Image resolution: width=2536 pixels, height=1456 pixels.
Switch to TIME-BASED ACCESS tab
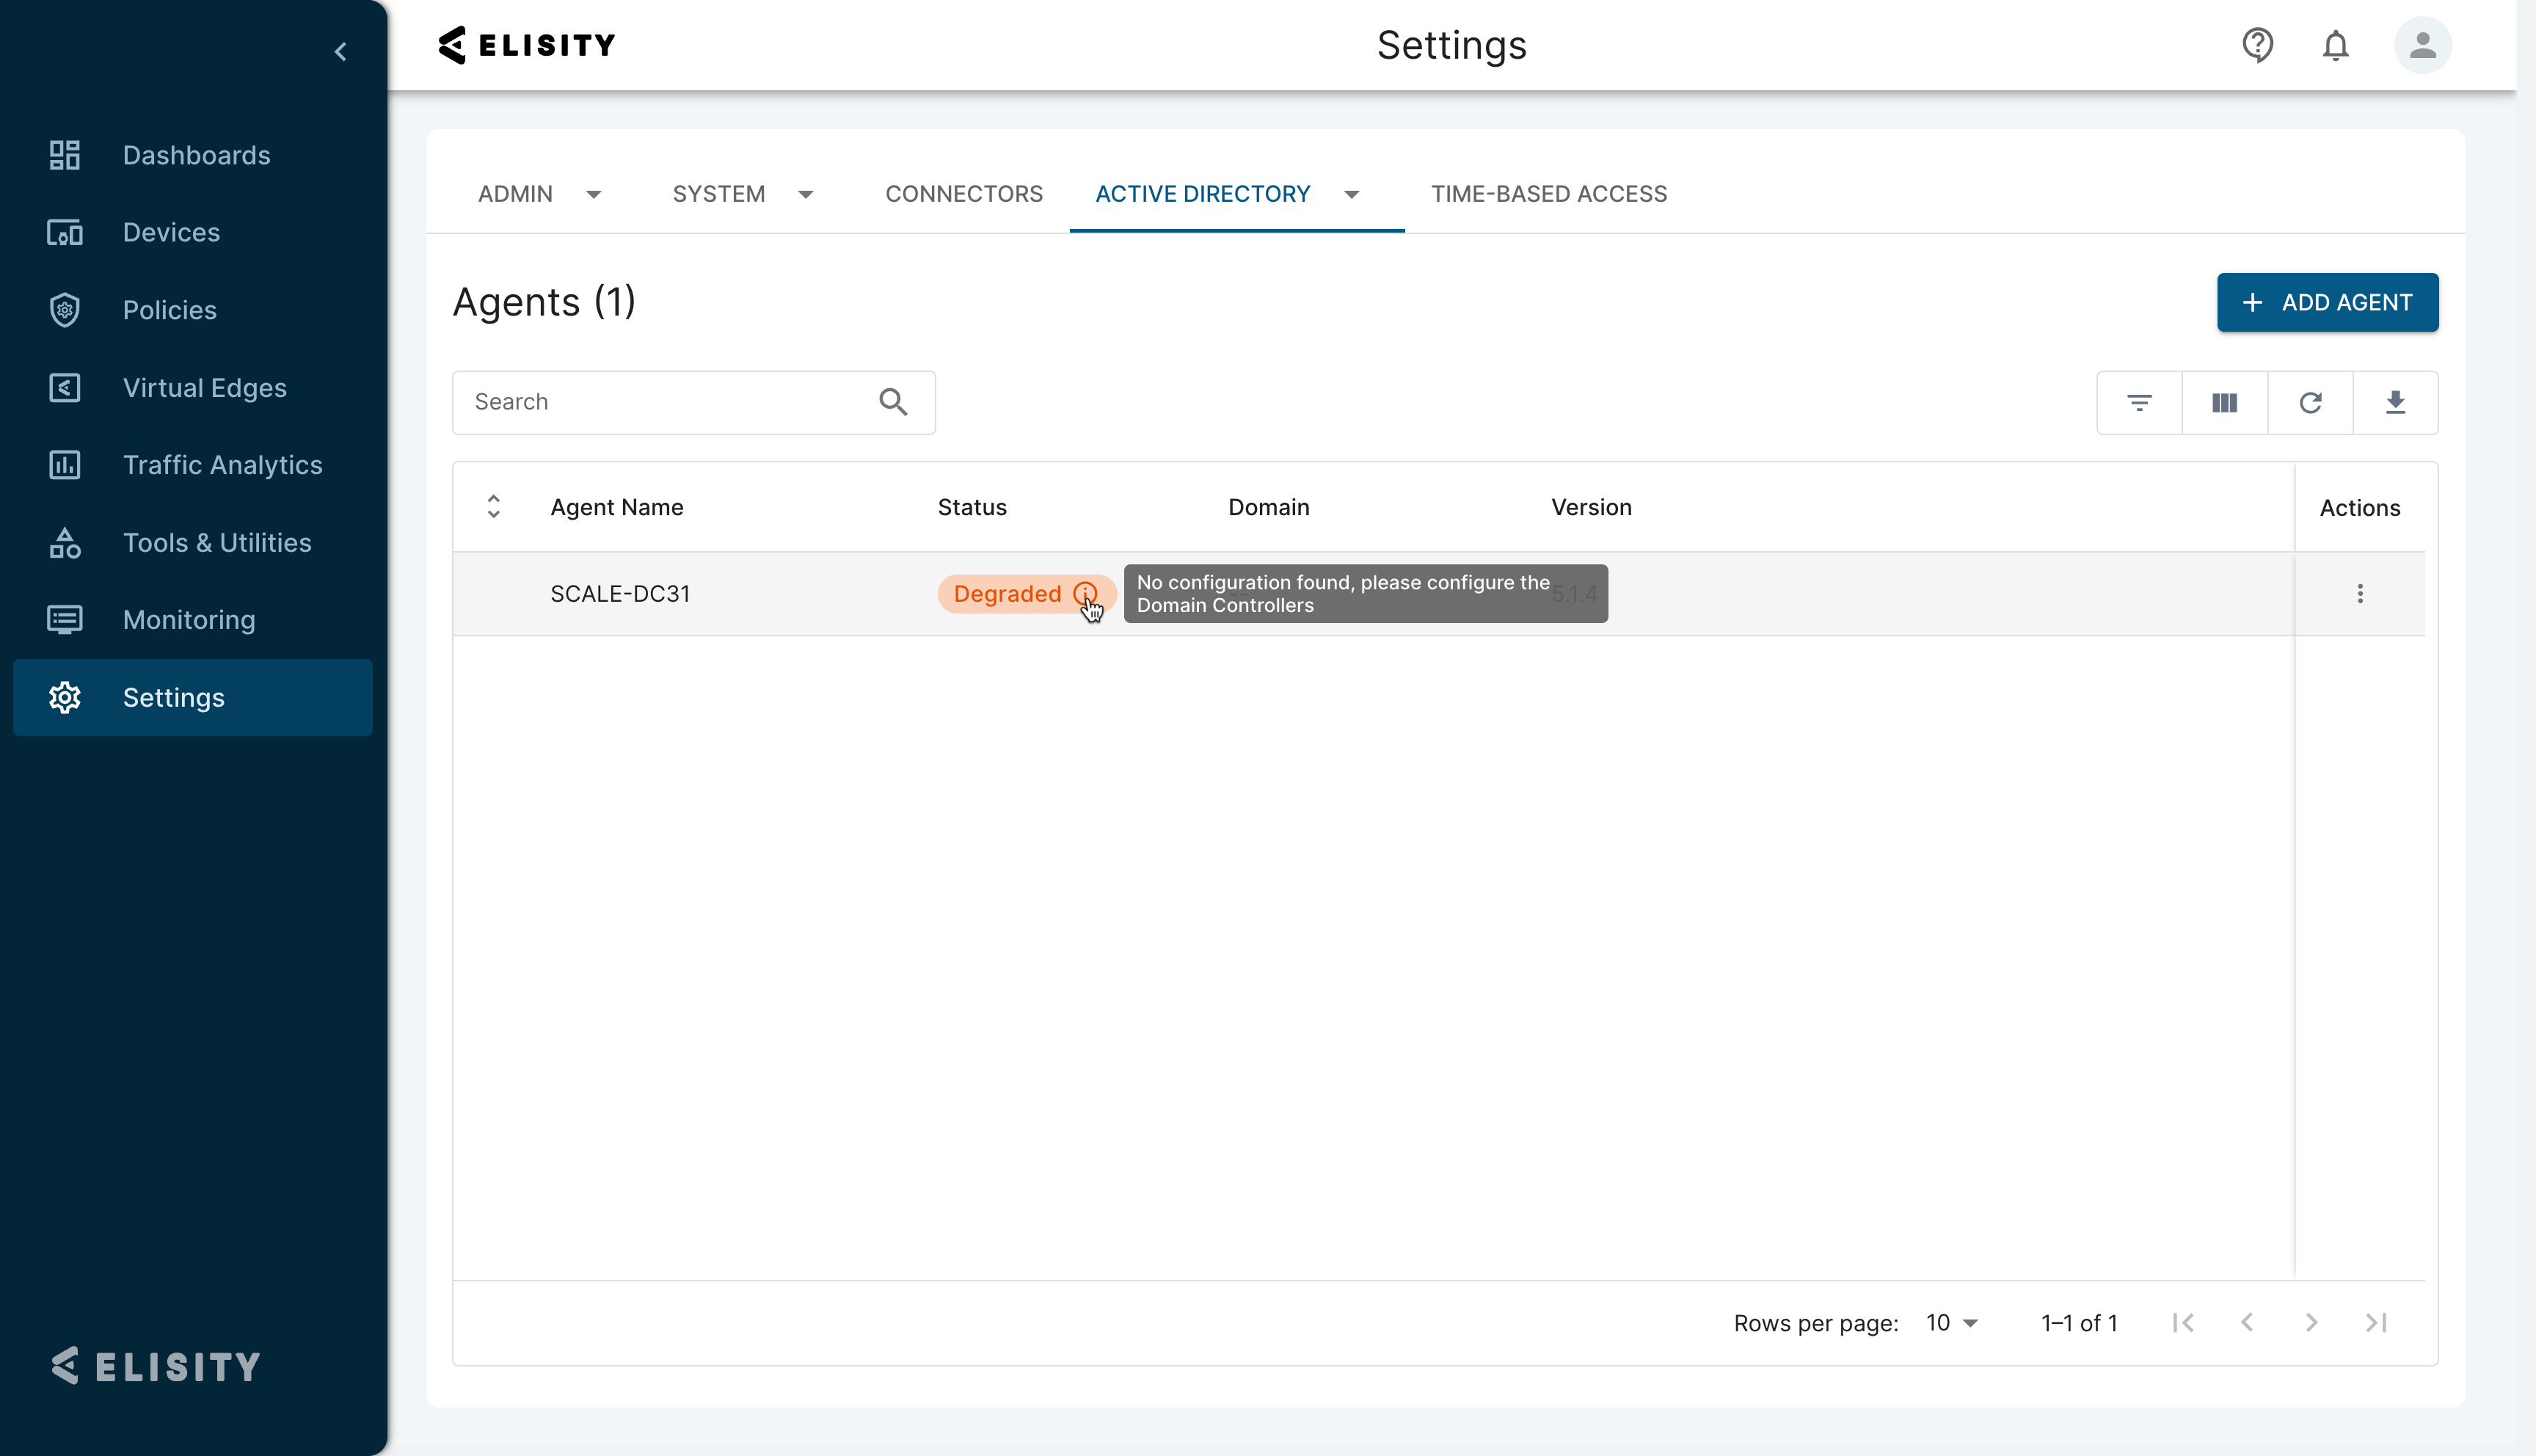(1549, 194)
